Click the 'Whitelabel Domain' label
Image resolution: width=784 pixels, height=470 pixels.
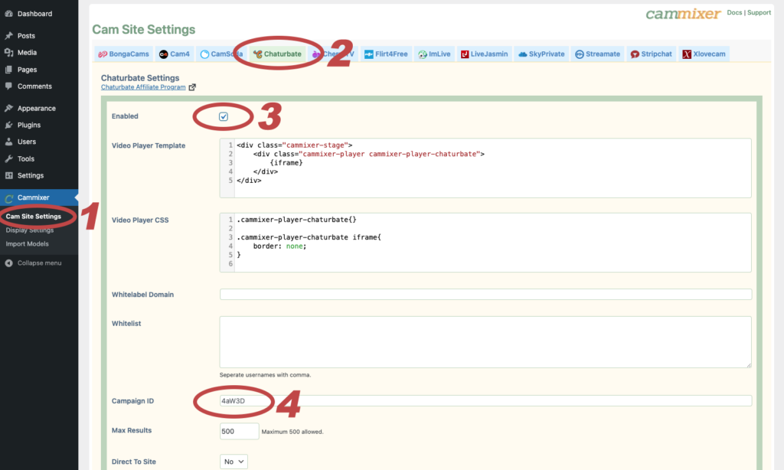point(142,295)
